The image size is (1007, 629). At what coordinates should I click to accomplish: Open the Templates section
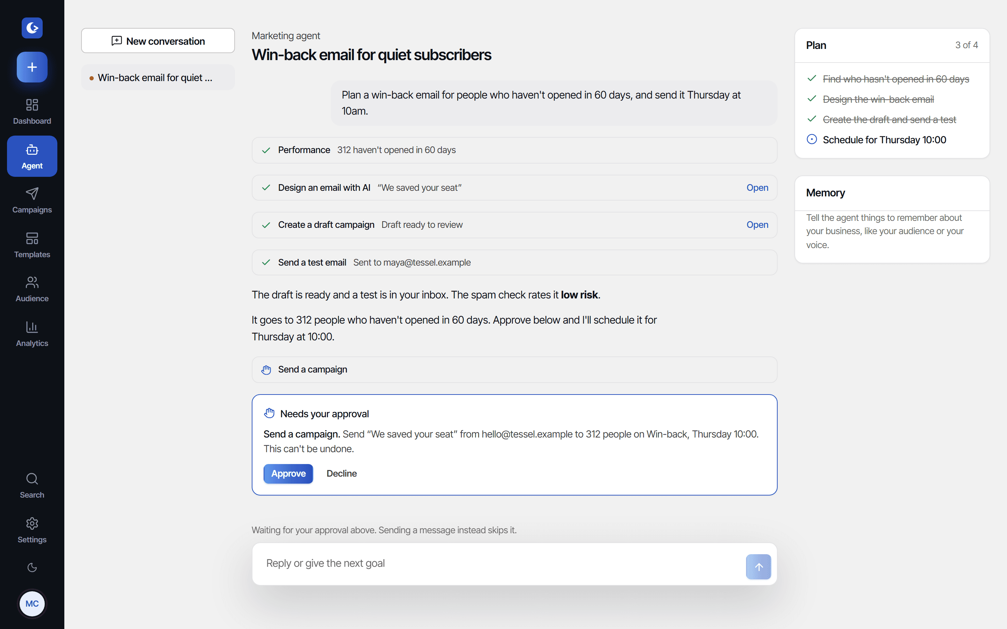pos(32,245)
